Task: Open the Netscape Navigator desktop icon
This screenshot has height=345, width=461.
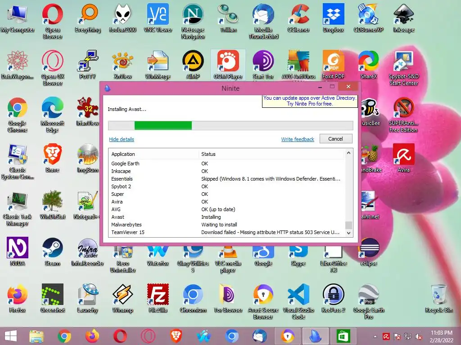Action: (x=193, y=21)
